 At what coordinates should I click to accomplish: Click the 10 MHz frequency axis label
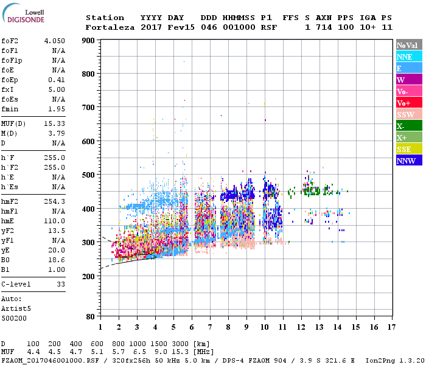click(265, 327)
